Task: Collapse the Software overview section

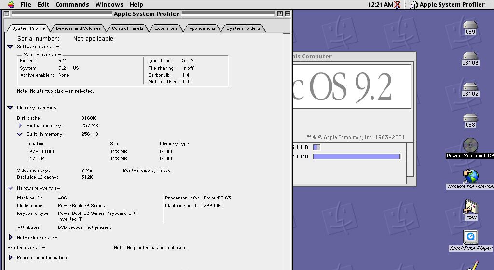Action: [10, 47]
